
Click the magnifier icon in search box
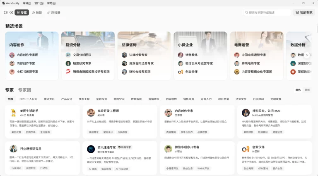point(246,12)
